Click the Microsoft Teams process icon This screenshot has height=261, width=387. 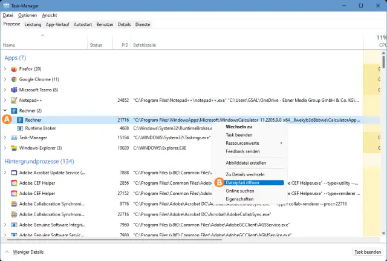pyautogui.click(x=14, y=90)
